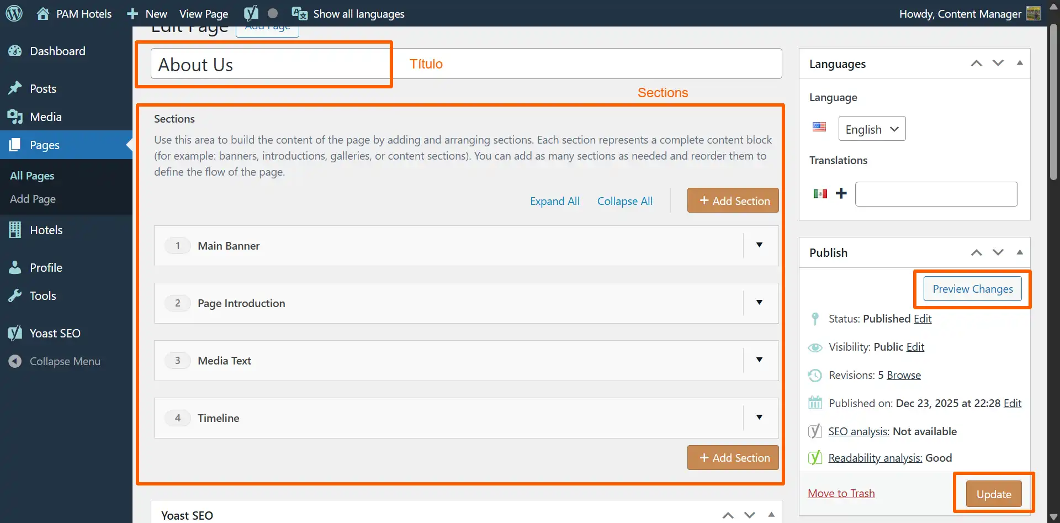Click the Collapse Menu arrow icon
Viewport: 1060px width, 523px height.
coord(15,361)
